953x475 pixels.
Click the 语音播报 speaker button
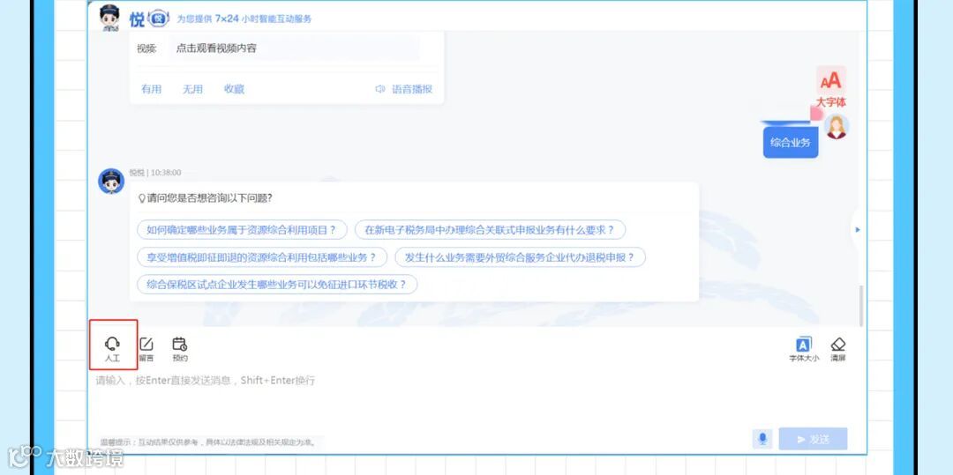click(403, 89)
